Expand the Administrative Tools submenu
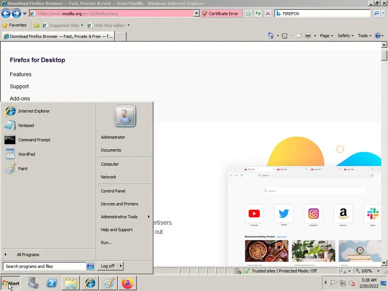Viewport: 388px width, 291px height. click(125, 217)
